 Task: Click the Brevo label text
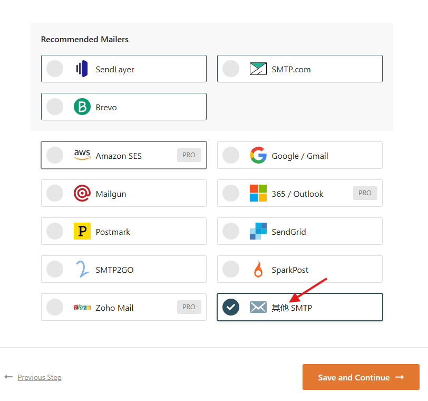pos(106,107)
